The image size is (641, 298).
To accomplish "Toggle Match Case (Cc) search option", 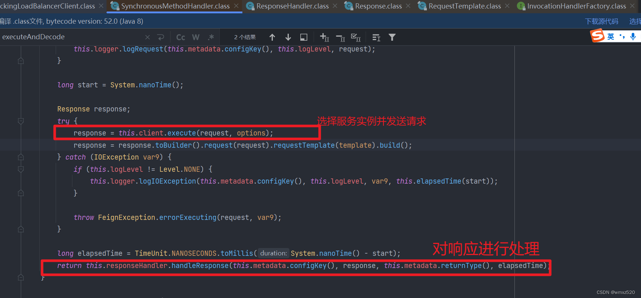I will click(181, 37).
